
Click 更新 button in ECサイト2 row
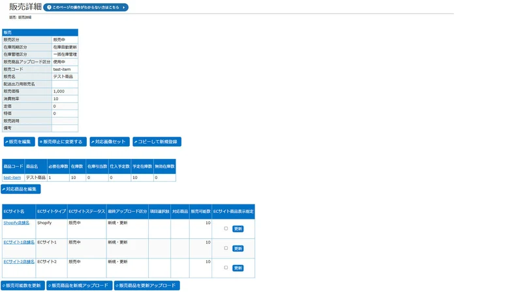[238, 268]
